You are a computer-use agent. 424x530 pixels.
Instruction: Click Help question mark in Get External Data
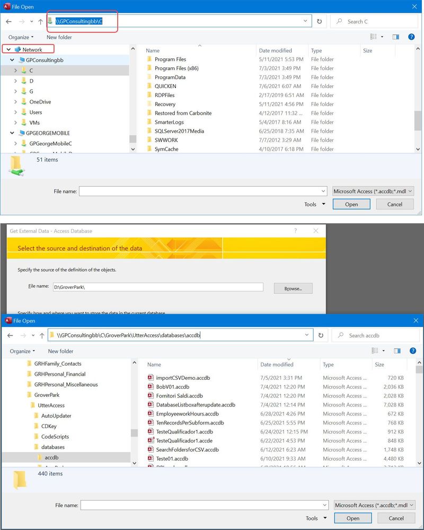[x=295, y=231]
